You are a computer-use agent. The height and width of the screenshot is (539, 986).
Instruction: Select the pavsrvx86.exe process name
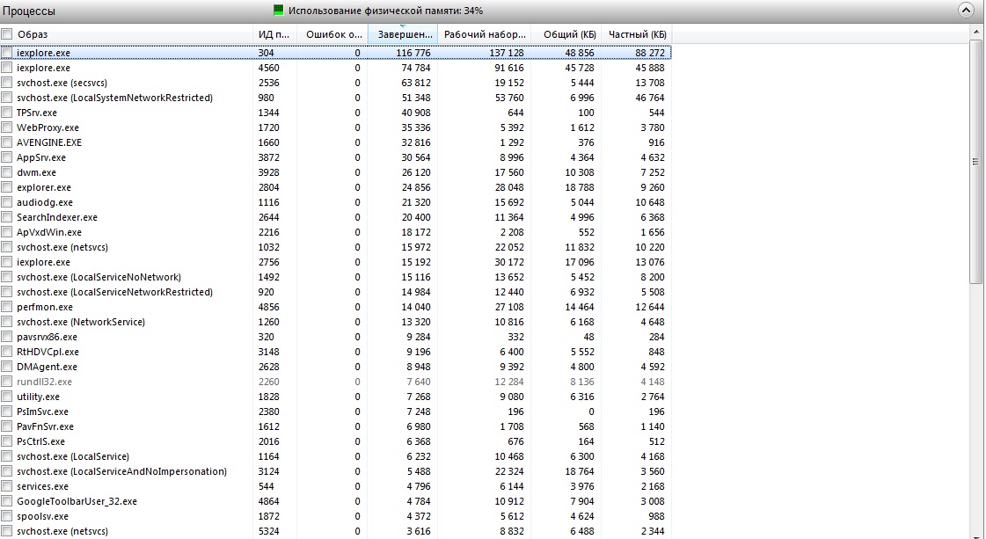(x=47, y=337)
